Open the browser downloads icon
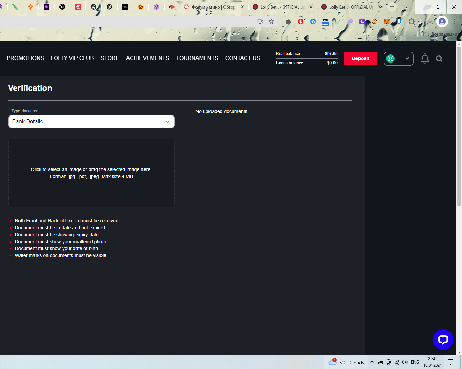 (x=430, y=22)
